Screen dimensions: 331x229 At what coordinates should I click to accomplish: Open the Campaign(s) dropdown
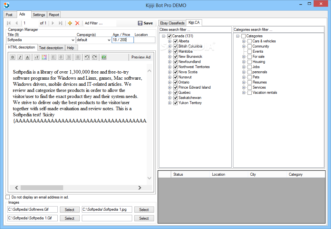(109, 40)
